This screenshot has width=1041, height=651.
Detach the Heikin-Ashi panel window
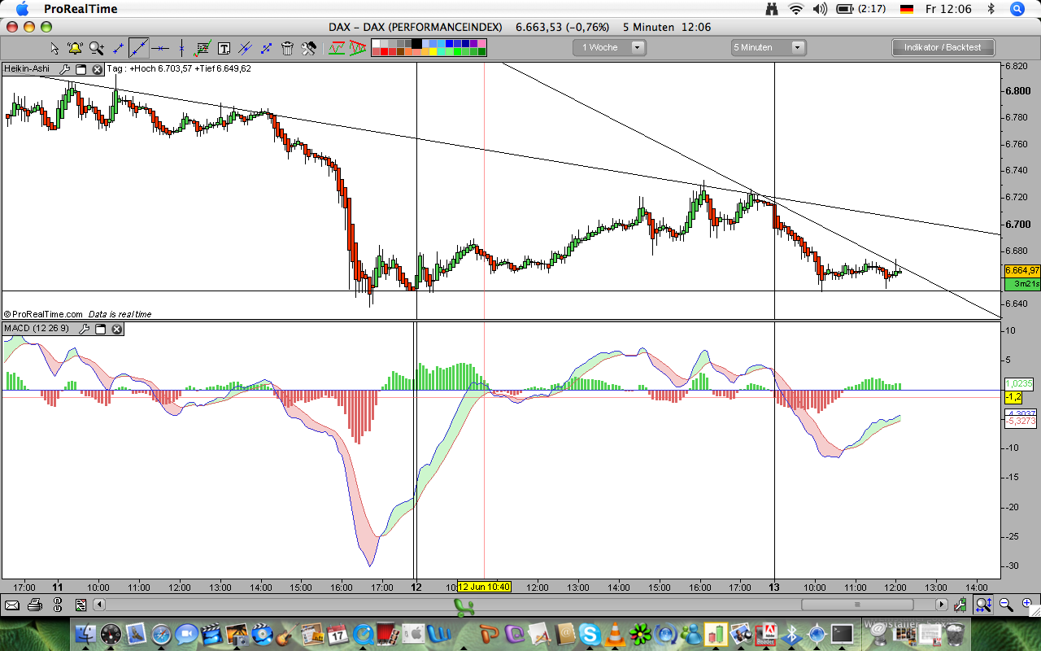click(81, 69)
